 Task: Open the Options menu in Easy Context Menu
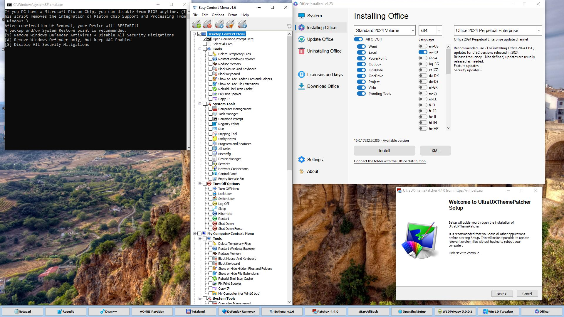(x=218, y=15)
